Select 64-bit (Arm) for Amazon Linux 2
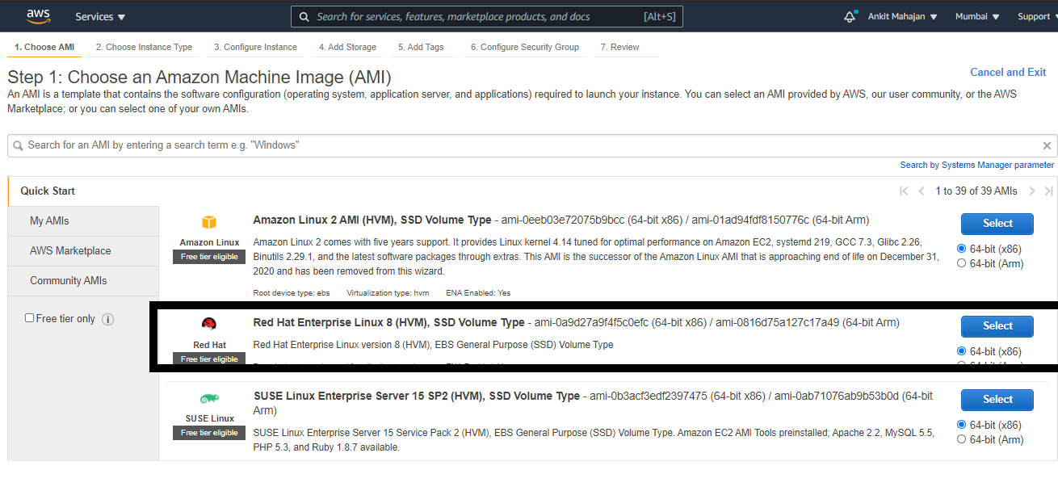The height and width of the screenshot is (491, 1058). (961, 263)
